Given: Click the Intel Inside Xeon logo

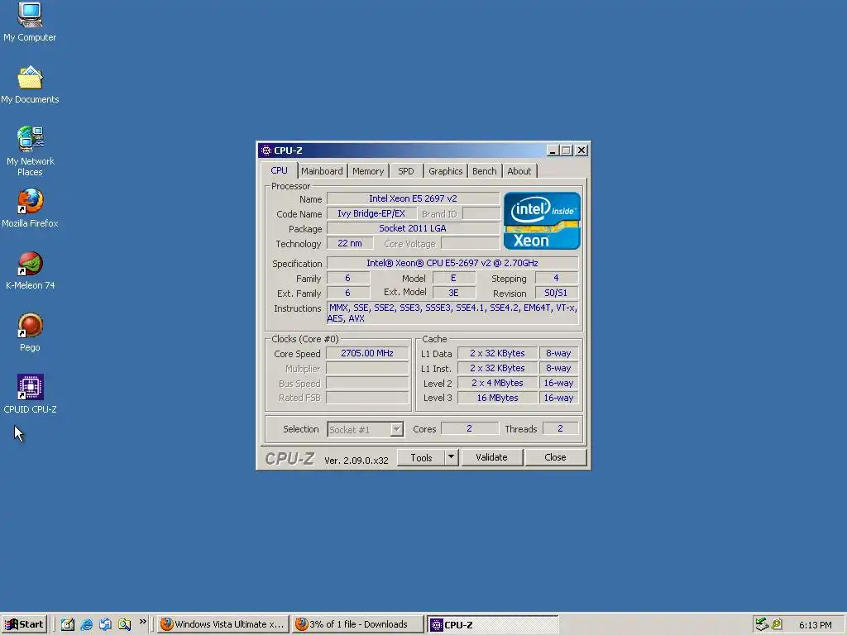Looking at the screenshot, I should [542, 221].
